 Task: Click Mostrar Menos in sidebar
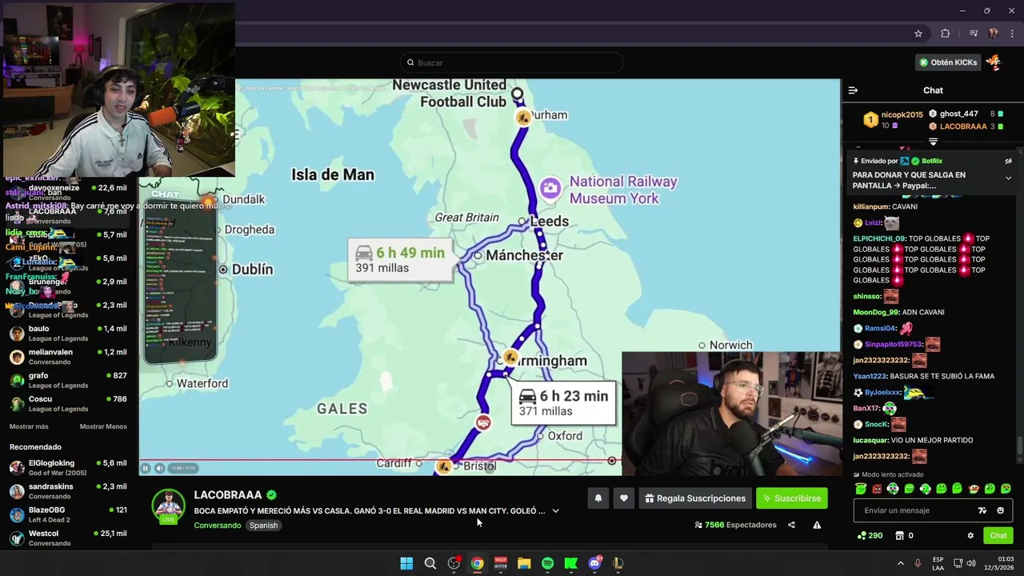pos(103,426)
